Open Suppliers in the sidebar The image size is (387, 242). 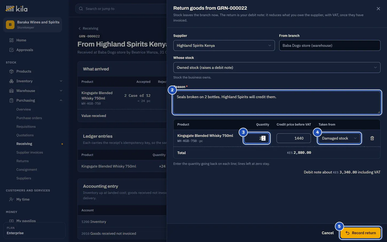coord(24,178)
